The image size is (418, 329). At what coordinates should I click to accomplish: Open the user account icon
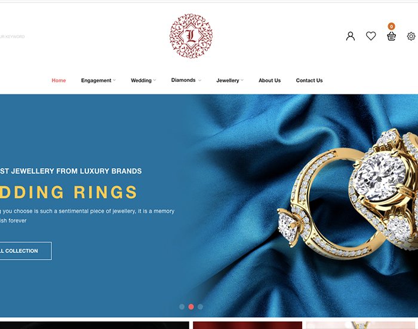(351, 36)
